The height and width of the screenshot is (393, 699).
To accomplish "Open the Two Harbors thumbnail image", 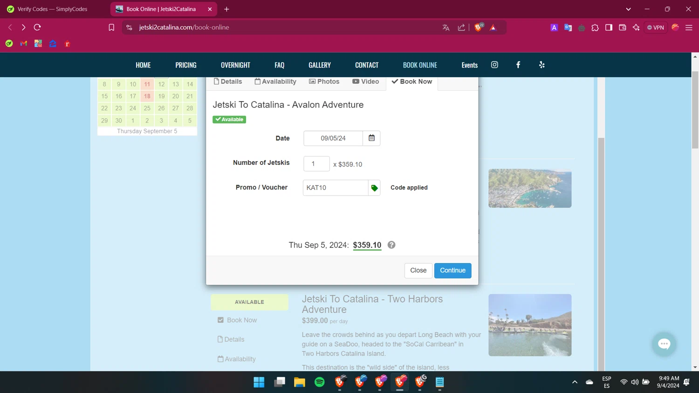I will click(530, 325).
